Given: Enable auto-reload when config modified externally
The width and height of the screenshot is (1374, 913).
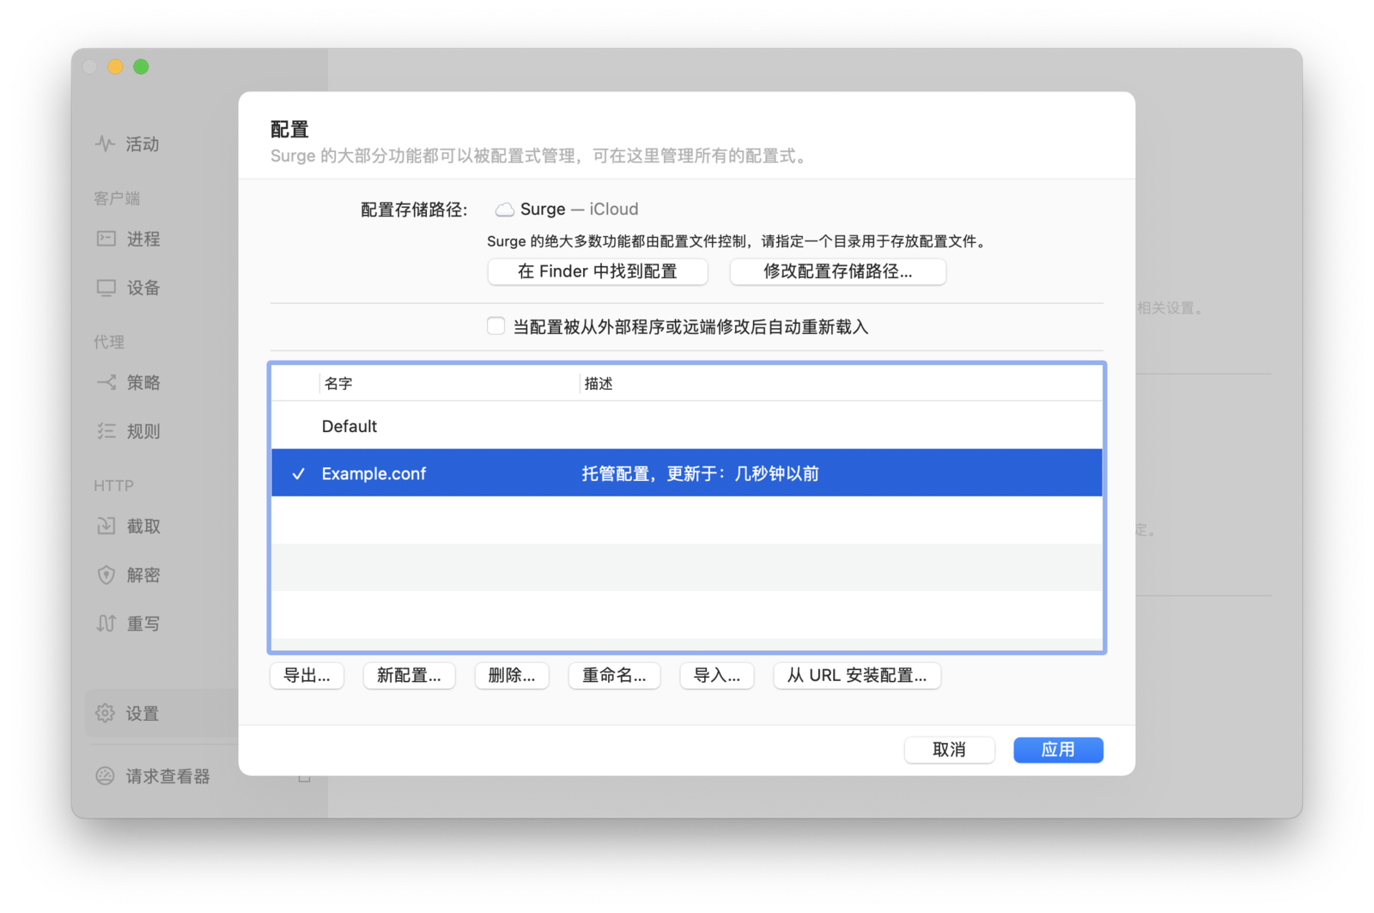Looking at the screenshot, I should [x=495, y=326].
